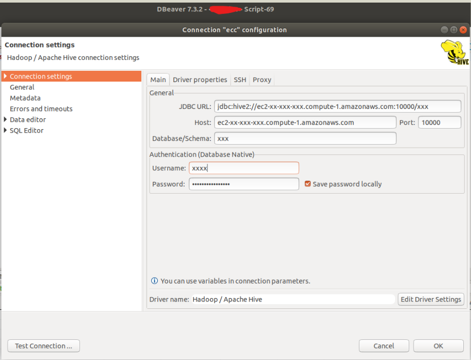Select Errors and timeouts settings
471x360 pixels.
click(x=41, y=108)
